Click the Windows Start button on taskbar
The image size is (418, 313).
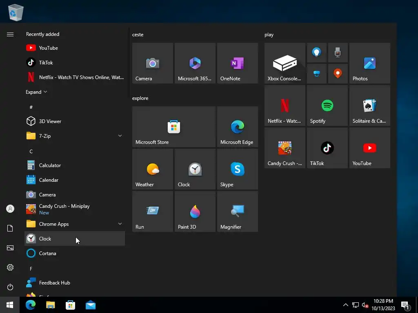(x=10, y=305)
